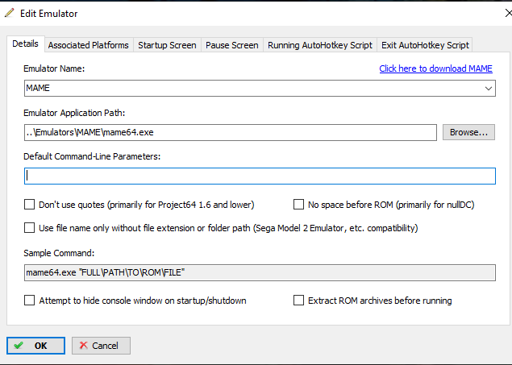Open the Startup Screen tab
The height and width of the screenshot is (365, 512).
point(167,45)
